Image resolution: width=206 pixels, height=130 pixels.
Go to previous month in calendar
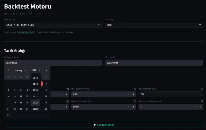(8, 70)
